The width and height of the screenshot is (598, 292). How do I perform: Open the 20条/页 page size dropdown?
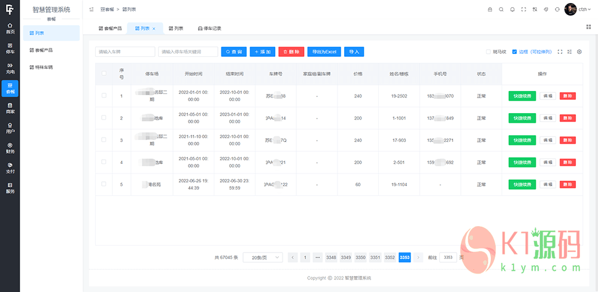(x=263, y=257)
